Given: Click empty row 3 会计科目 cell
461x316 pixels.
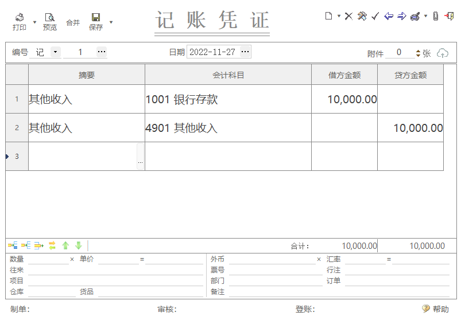Looking at the screenshot, I should pos(228,156).
